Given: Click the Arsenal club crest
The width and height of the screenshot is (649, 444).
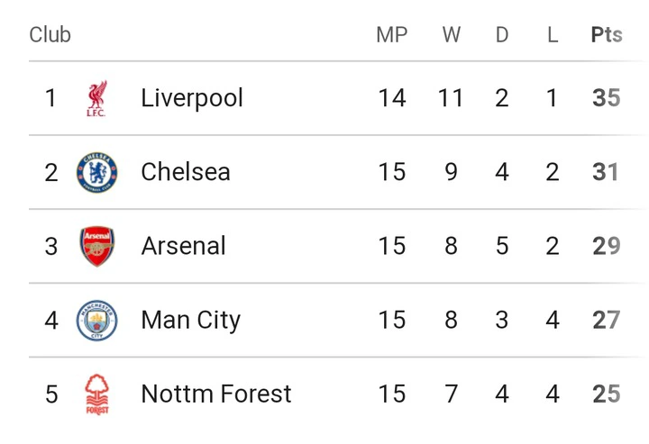Looking at the screenshot, I should coord(96,247).
